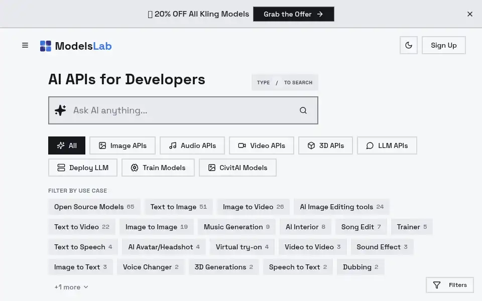Viewport: 482px width, 301px height.
Task: Filter by Text to Video
Action: (82, 227)
